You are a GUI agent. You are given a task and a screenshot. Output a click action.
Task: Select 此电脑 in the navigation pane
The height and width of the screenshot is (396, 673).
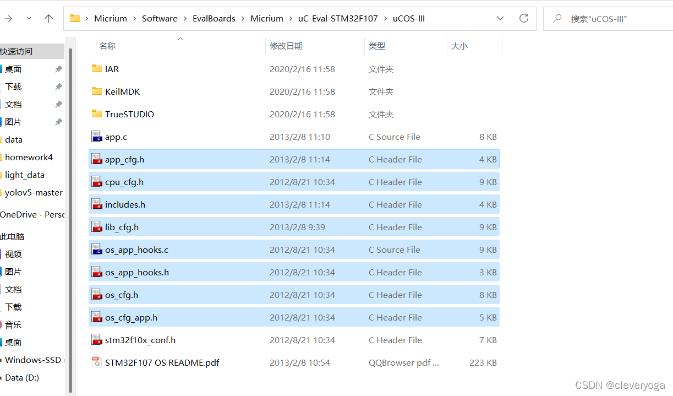tap(12, 236)
